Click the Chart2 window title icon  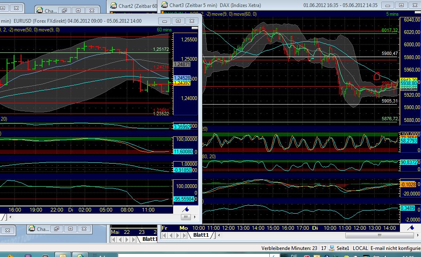pyautogui.click(x=113, y=5)
